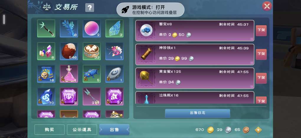
Task: Open the 出售日志 sales log
Action: pyautogui.click(x=197, y=113)
